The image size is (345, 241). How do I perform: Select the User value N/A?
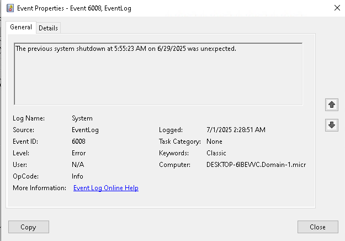click(x=78, y=165)
